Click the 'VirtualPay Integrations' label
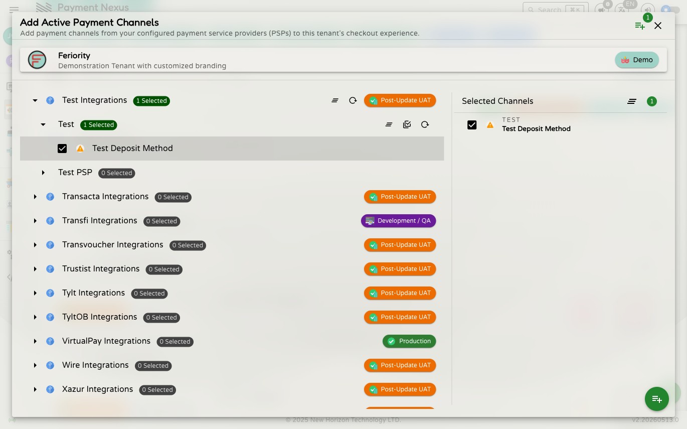 [106, 341]
